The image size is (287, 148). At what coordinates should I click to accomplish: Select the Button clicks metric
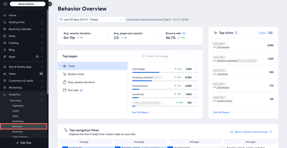coord(76,74)
